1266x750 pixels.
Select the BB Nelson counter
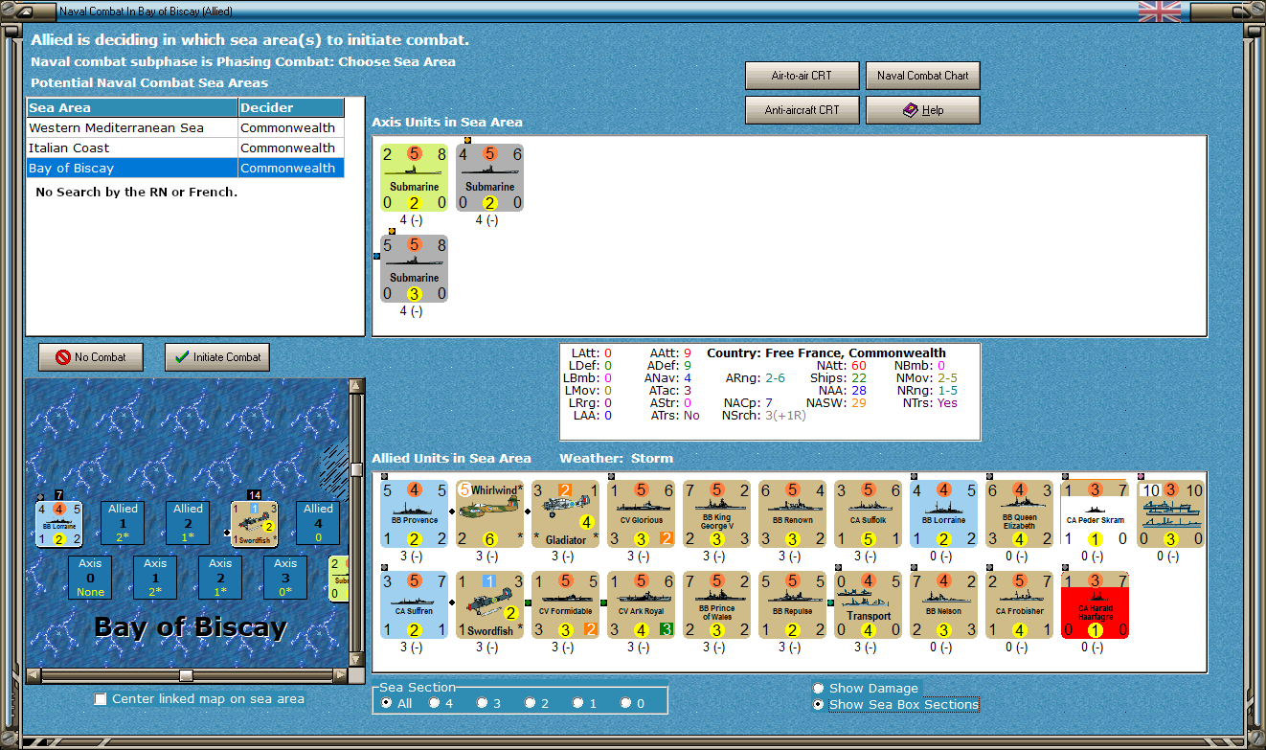pyautogui.click(x=944, y=605)
